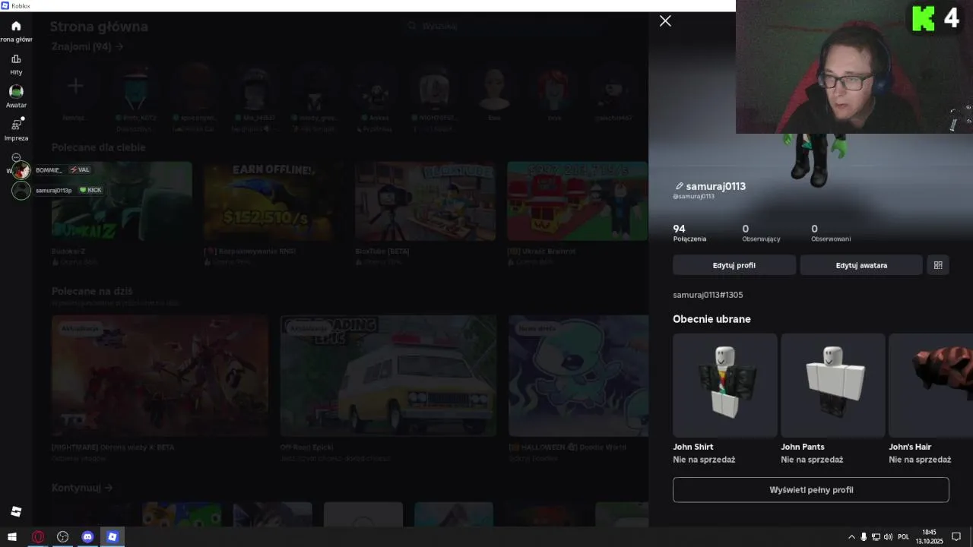Open 0 Obserwowani following count
973x547 pixels.
coord(831,233)
